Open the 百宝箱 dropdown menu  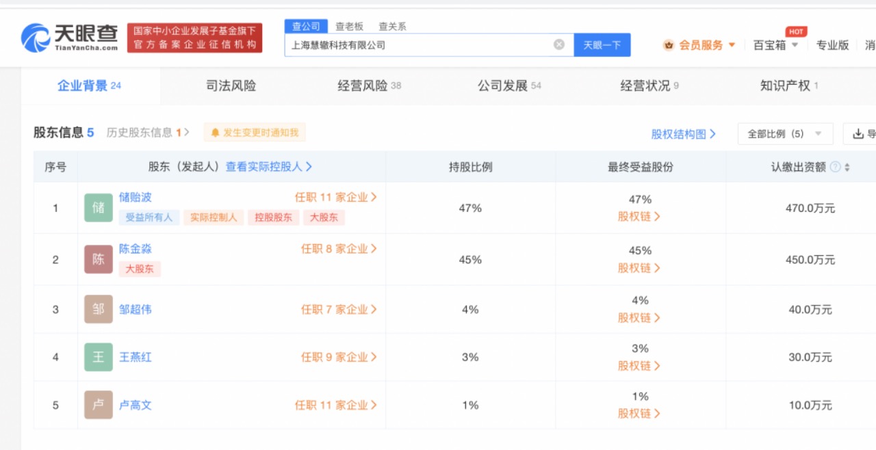click(x=775, y=45)
